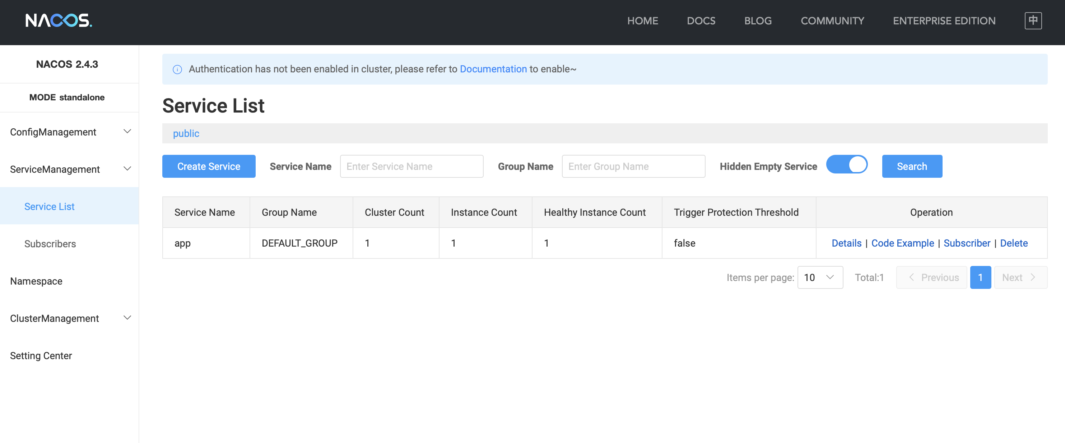Screen dimensions: 1065x443
Task: Click DEFAULT_GROUP cell
Action: 301,243
